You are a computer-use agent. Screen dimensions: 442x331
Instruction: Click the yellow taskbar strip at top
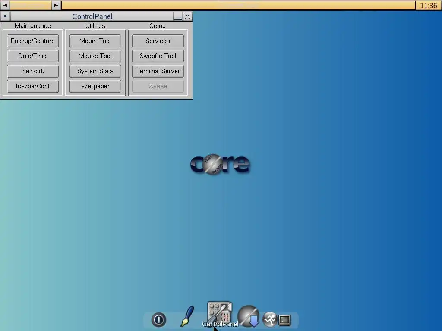tap(238, 5)
